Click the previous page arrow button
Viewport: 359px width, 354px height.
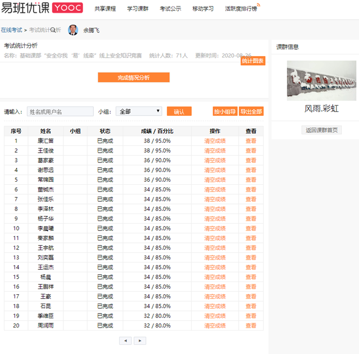[125, 341]
